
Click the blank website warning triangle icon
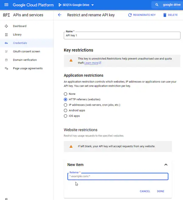pos(71,147)
